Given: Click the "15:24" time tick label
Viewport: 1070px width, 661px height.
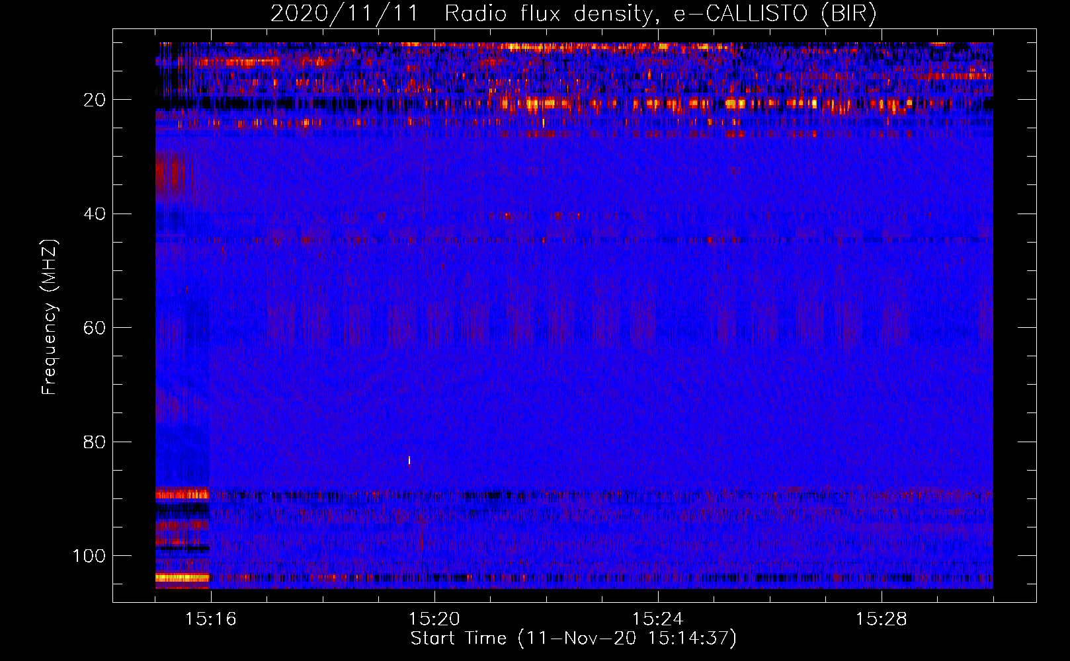Looking at the screenshot, I should coord(657,619).
